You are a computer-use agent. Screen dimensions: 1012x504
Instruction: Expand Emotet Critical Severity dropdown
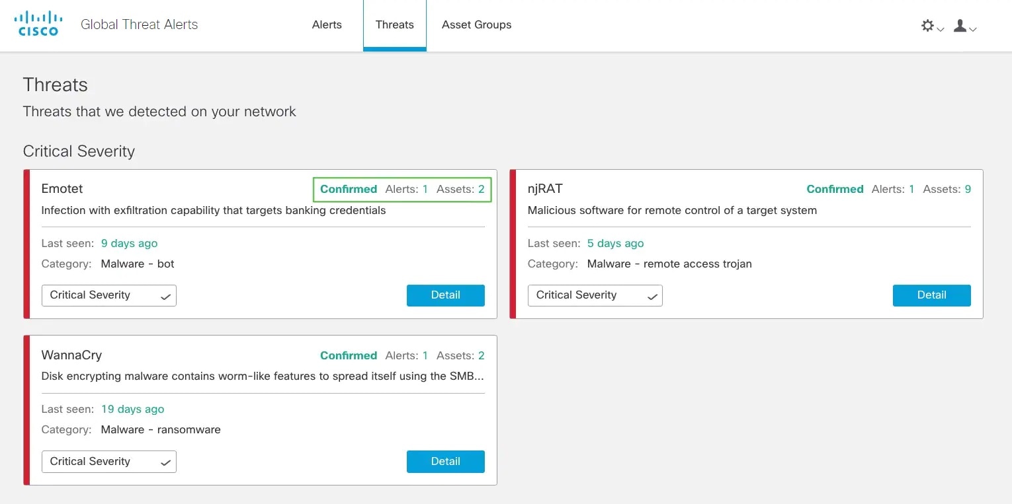pyautogui.click(x=109, y=295)
